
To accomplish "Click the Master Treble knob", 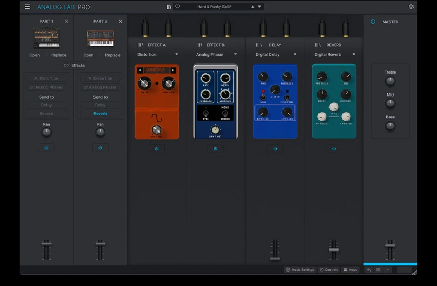I will [x=390, y=81].
